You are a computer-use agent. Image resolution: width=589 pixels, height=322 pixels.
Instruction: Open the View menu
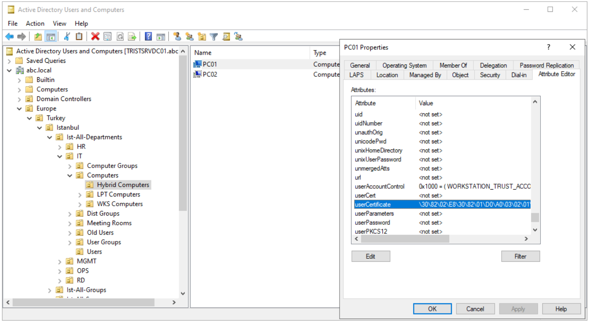click(59, 23)
